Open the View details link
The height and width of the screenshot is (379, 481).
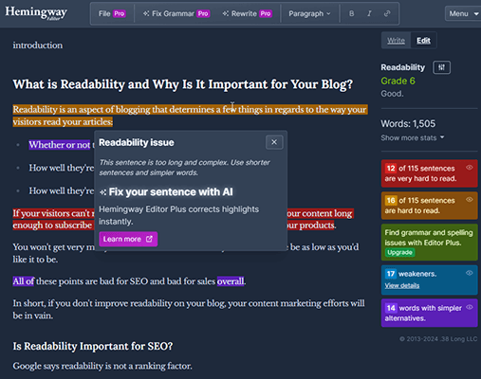402,285
